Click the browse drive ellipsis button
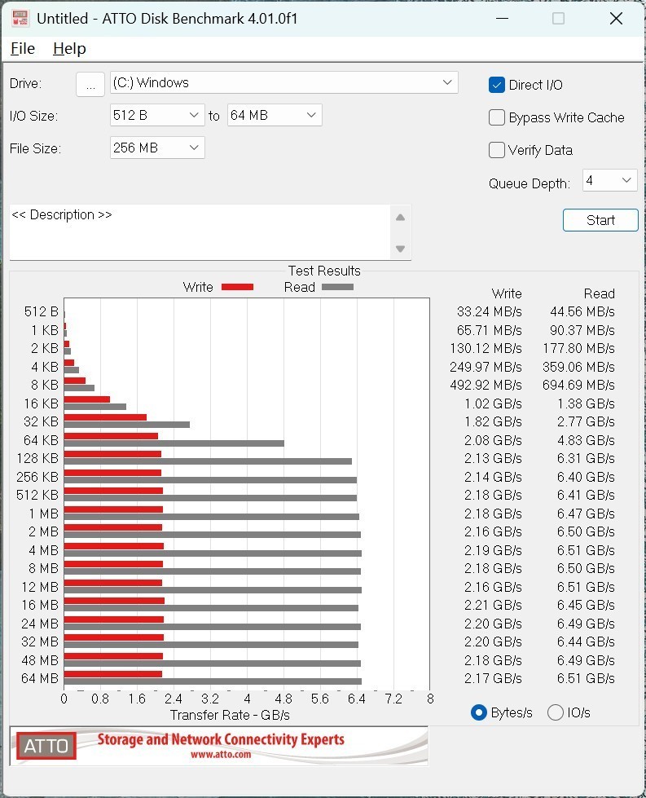The height and width of the screenshot is (798, 646). (x=90, y=84)
